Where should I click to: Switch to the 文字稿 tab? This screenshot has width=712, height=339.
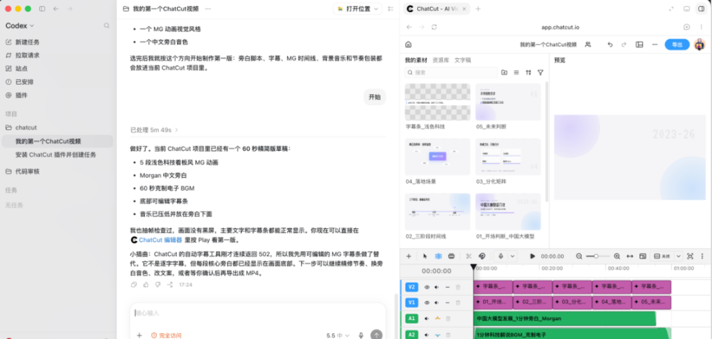463,60
